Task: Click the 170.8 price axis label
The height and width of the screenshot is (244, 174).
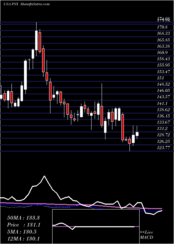Action: click(162, 28)
